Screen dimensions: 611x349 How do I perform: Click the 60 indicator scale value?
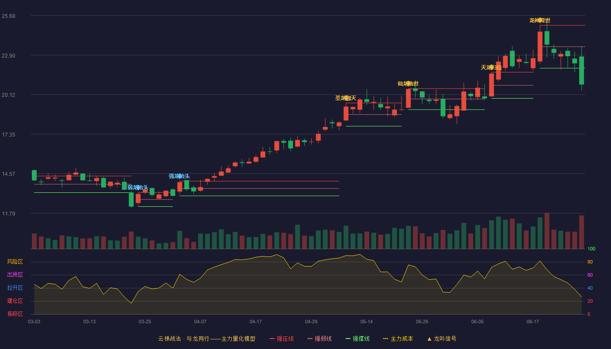click(590, 275)
